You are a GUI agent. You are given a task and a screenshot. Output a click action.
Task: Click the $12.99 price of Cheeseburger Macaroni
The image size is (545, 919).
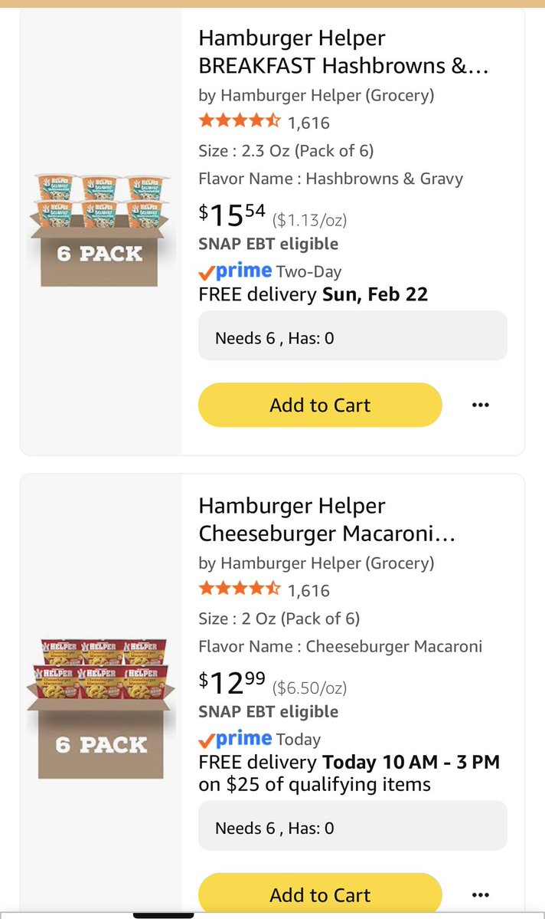[x=232, y=680]
